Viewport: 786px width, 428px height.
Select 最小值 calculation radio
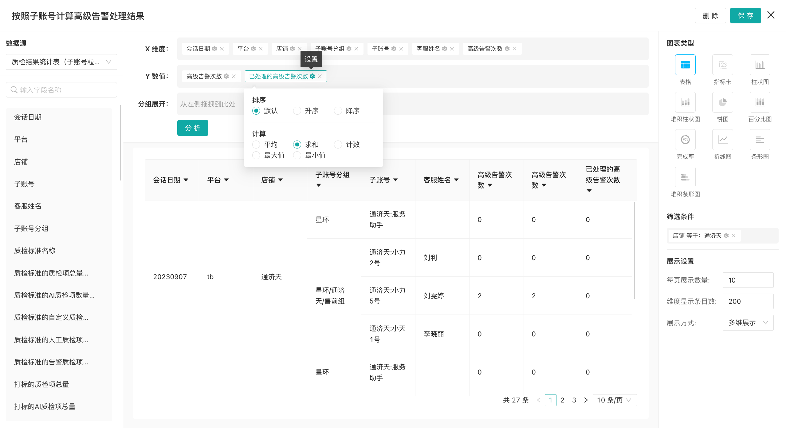pos(297,155)
